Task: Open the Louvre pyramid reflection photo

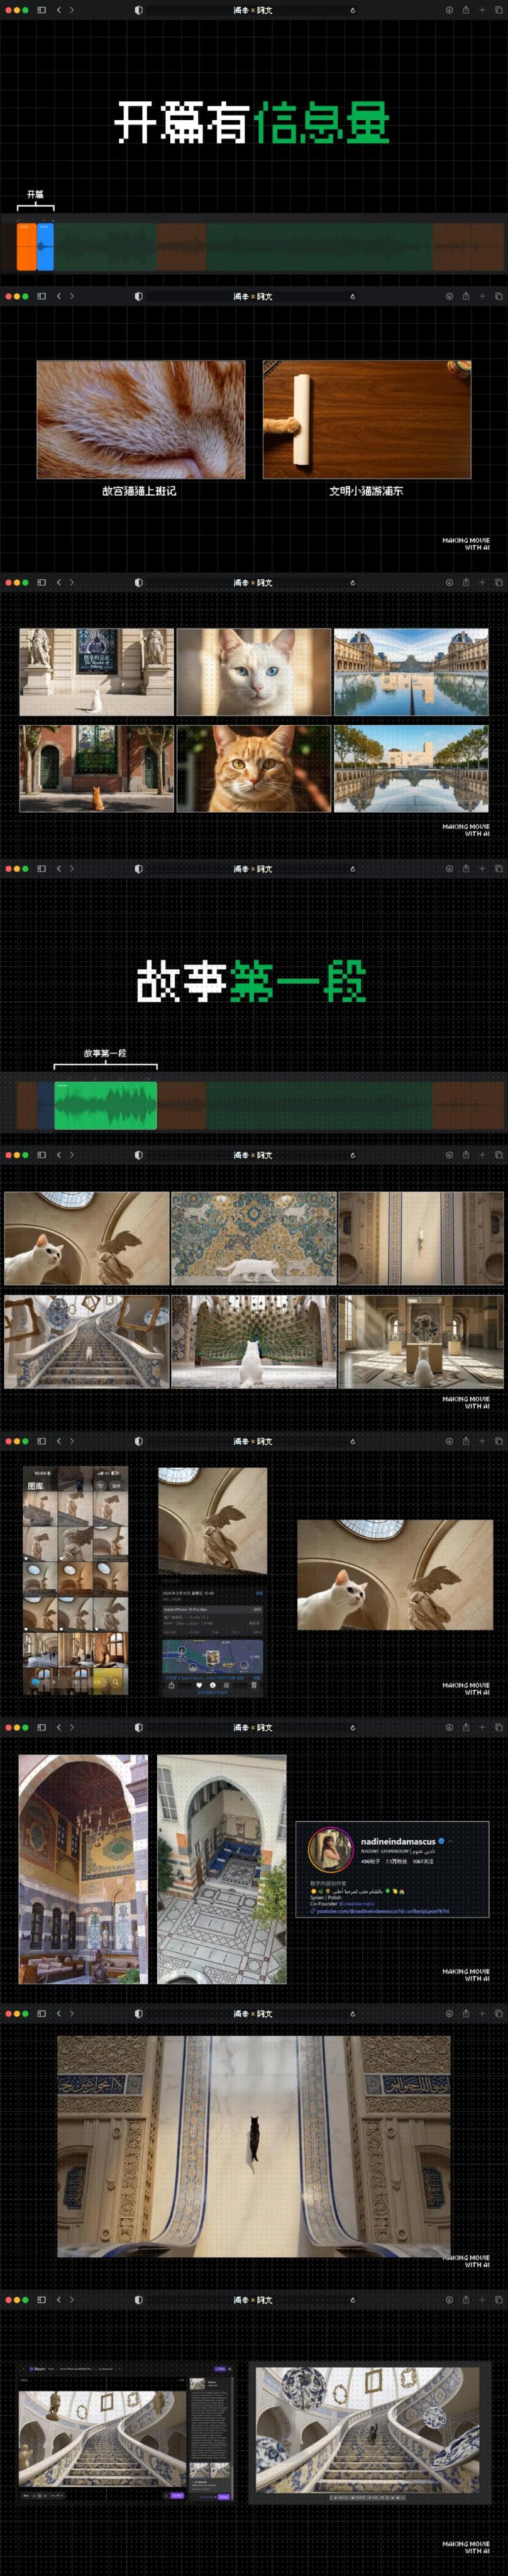Action: click(x=411, y=672)
